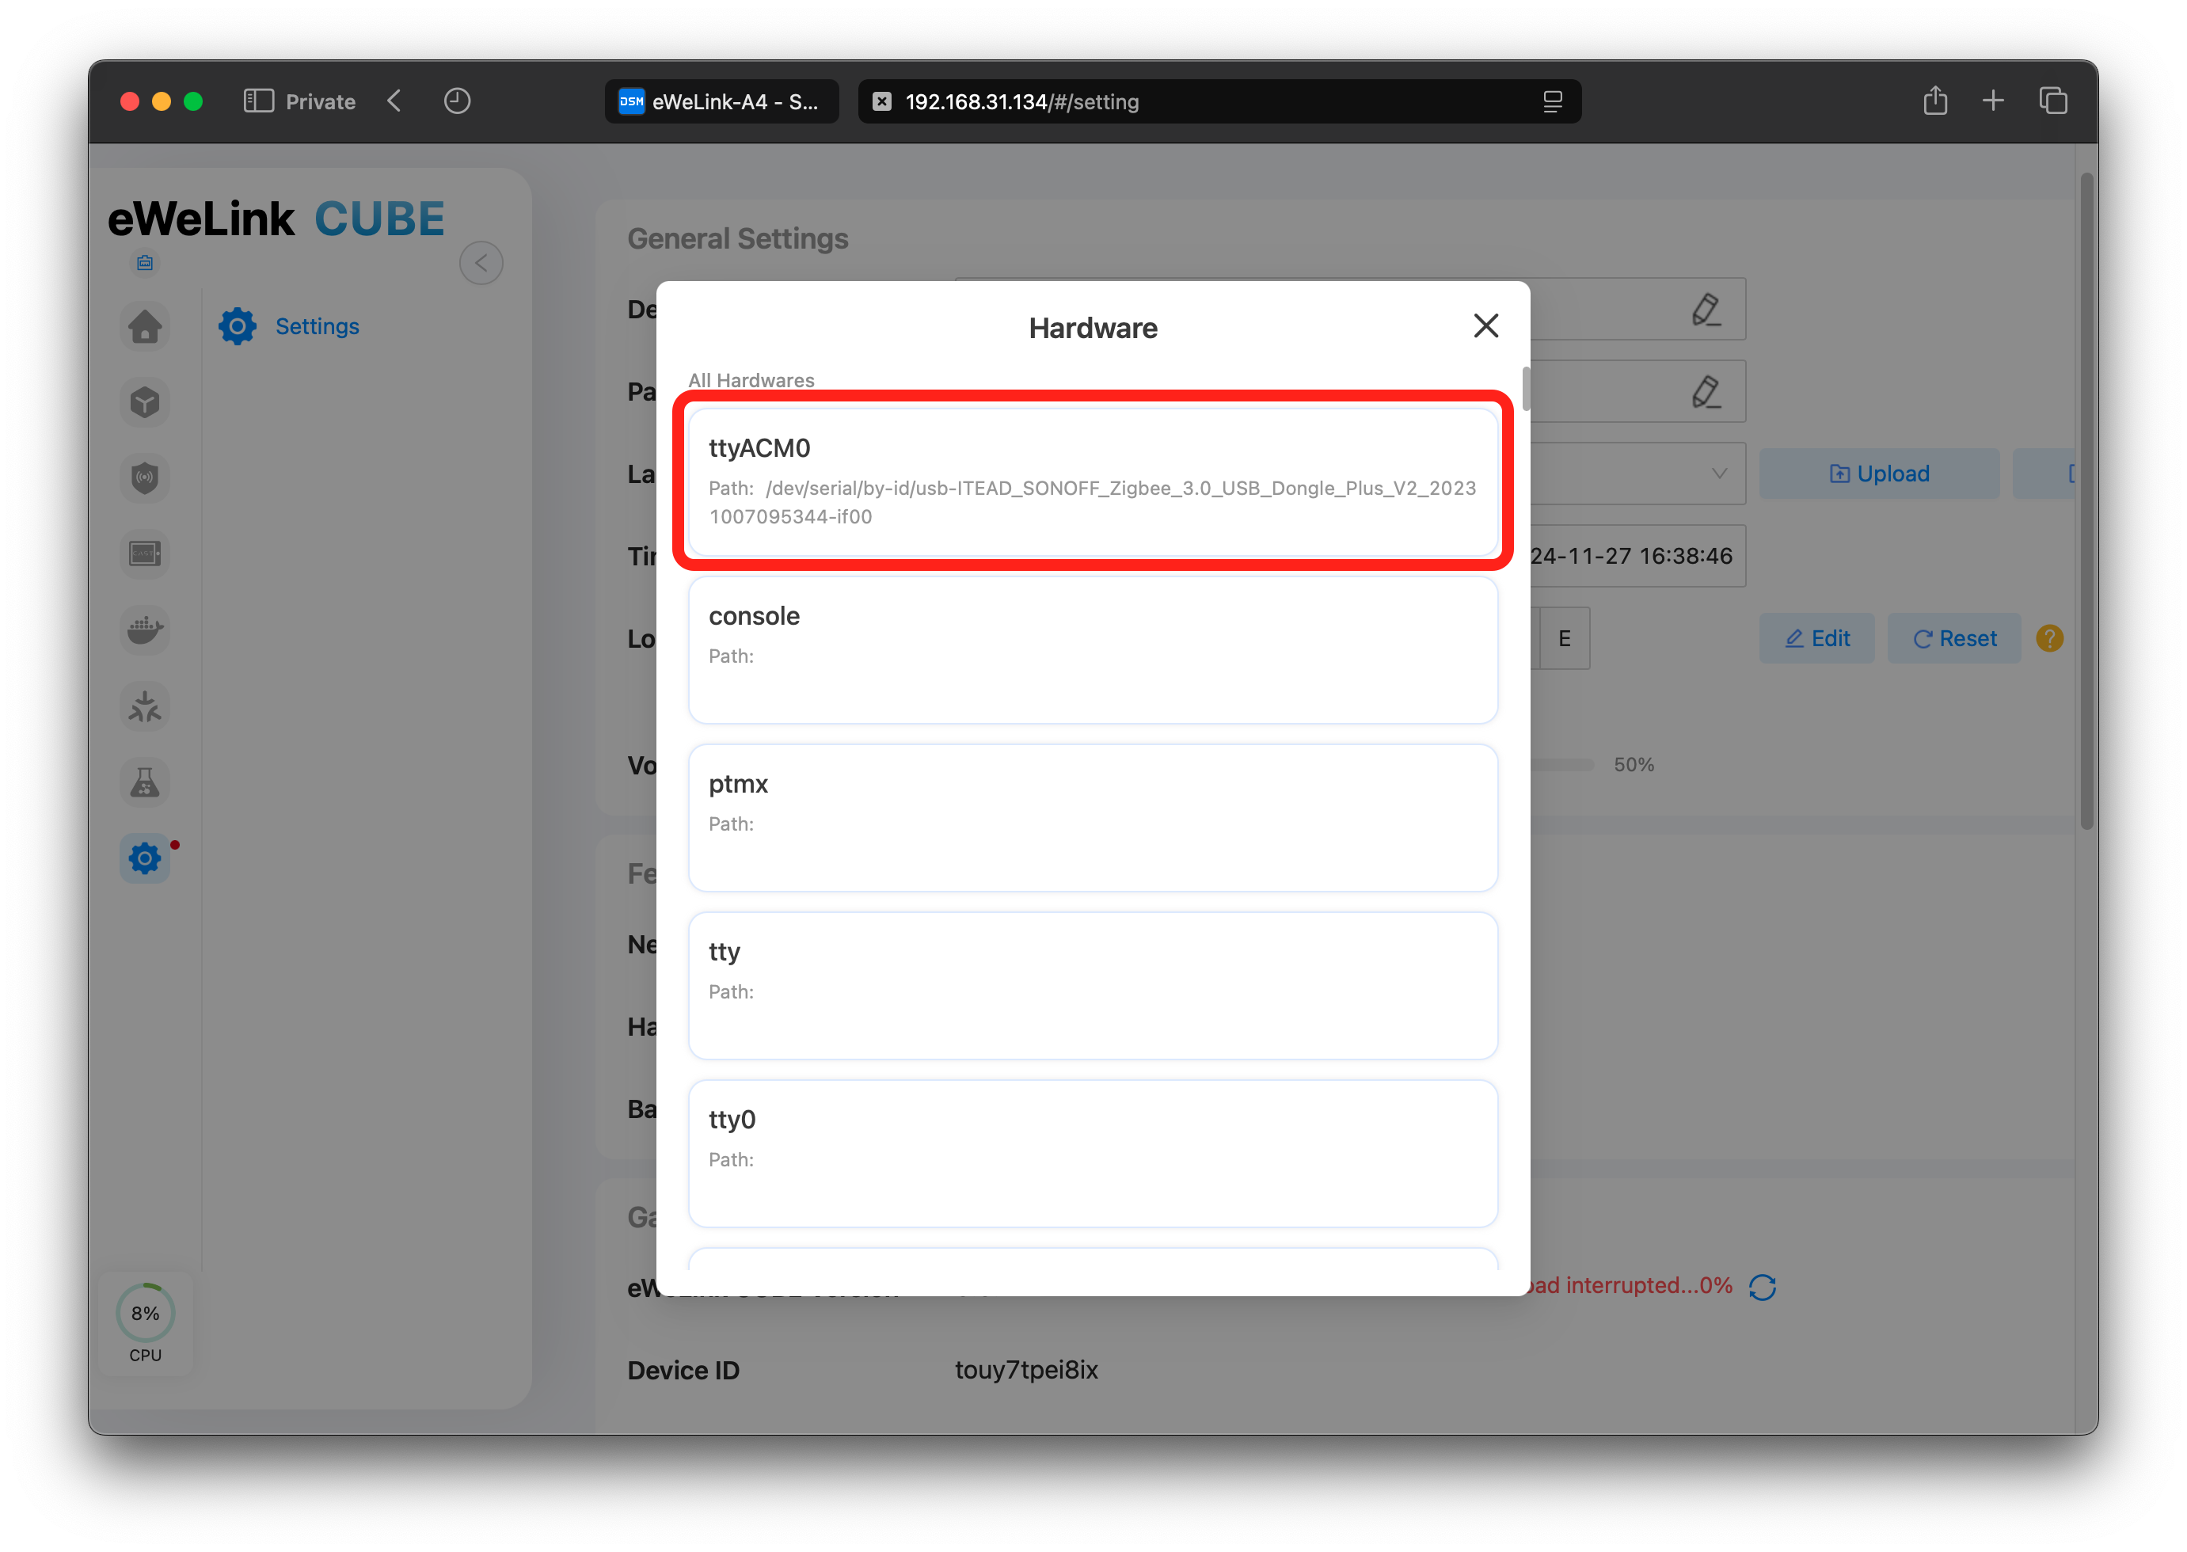Click the refresh icon beside download interrupted
This screenshot has height=1552, width=2187.
click(1762, 1286)
